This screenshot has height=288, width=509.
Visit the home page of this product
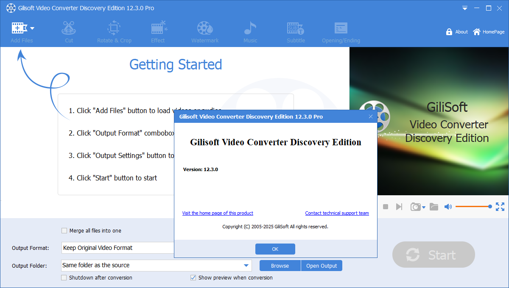[x=218, y=213]
